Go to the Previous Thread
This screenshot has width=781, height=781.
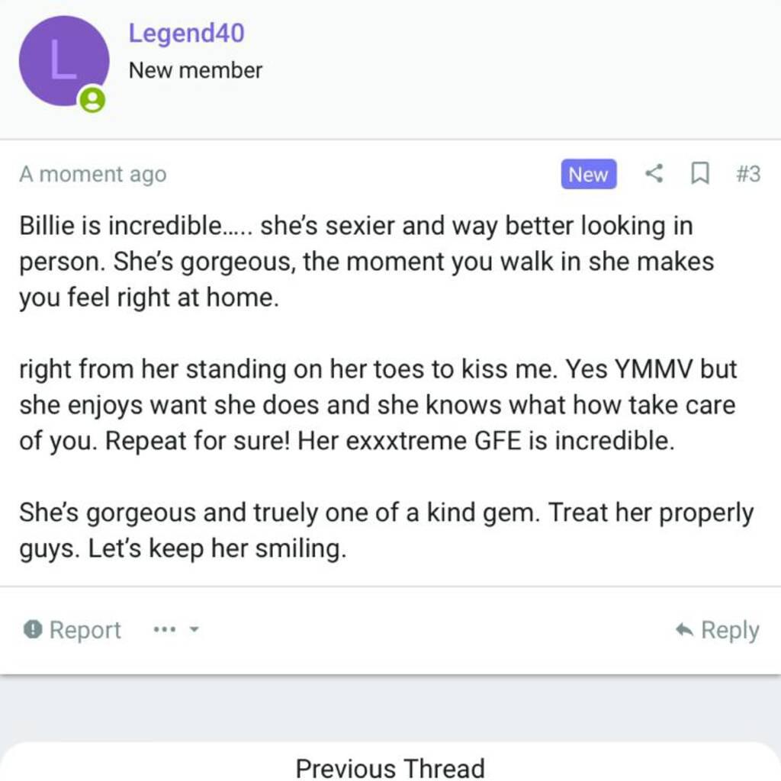click(390, 767)
